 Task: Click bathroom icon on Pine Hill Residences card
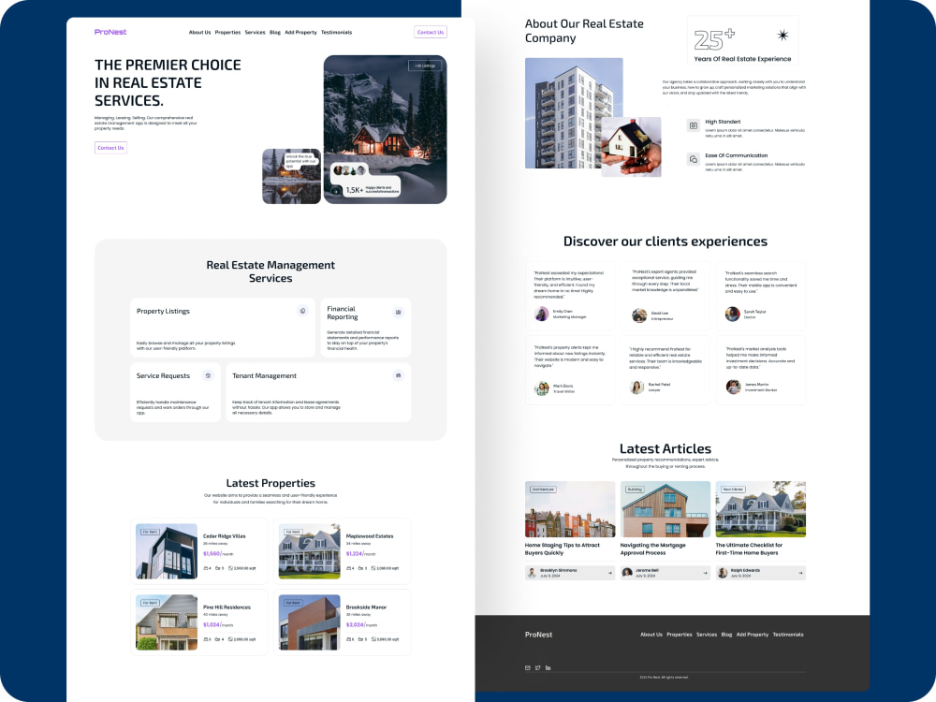click(x=218, y=639)
